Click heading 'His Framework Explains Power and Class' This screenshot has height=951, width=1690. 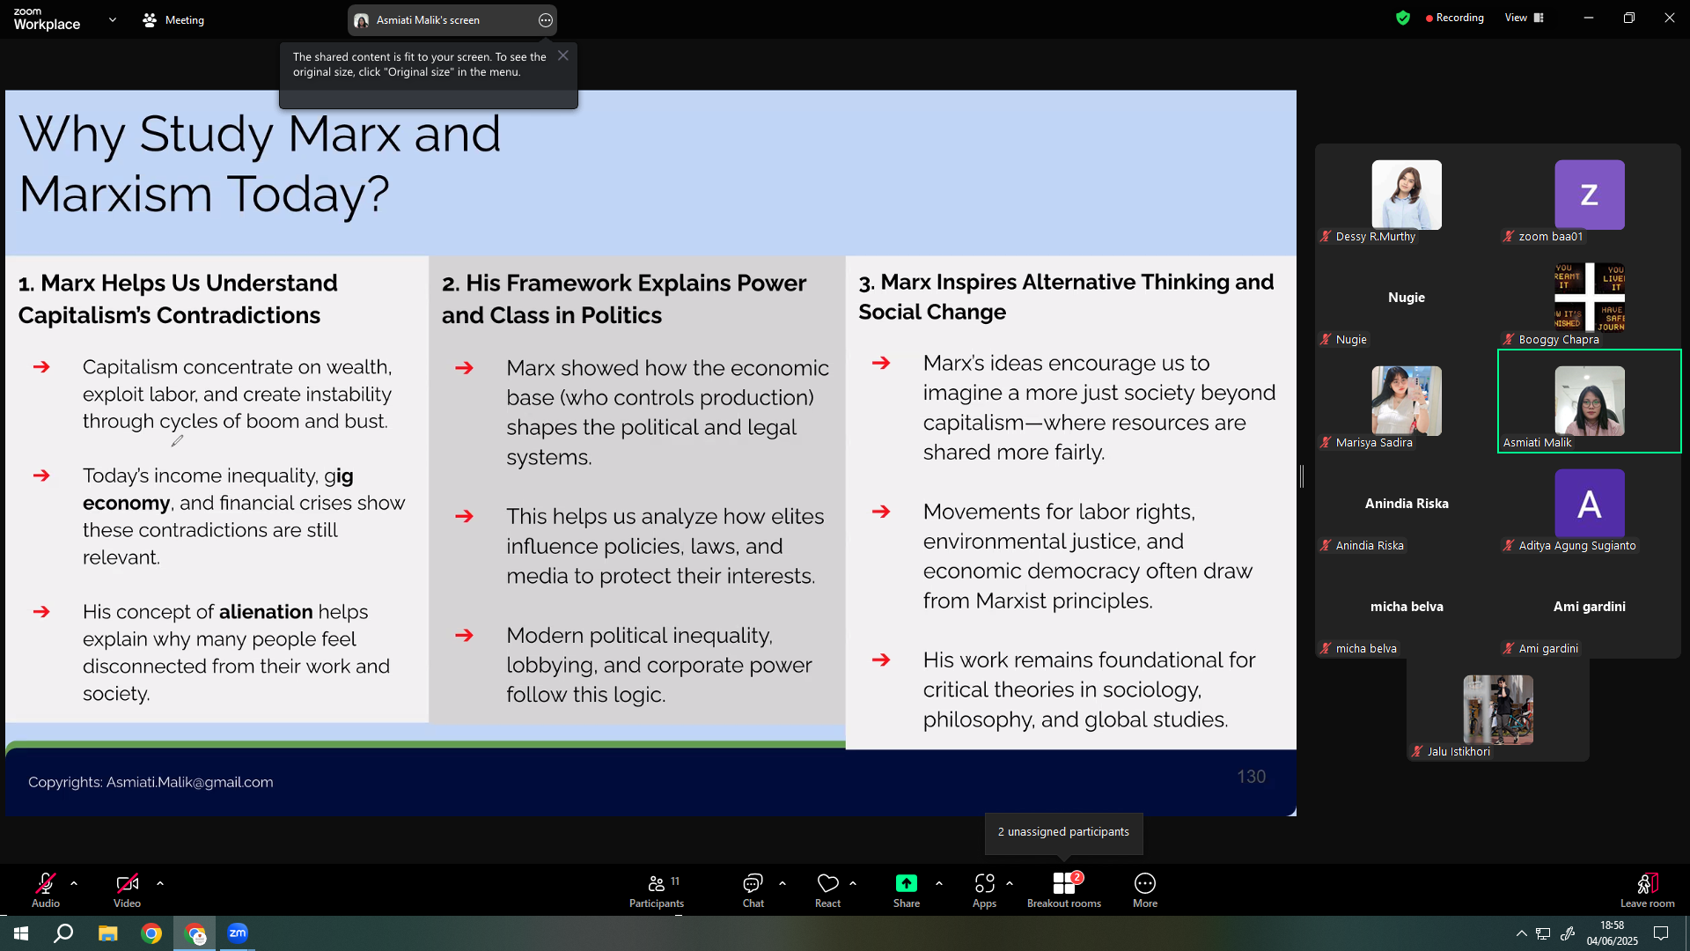624,299
